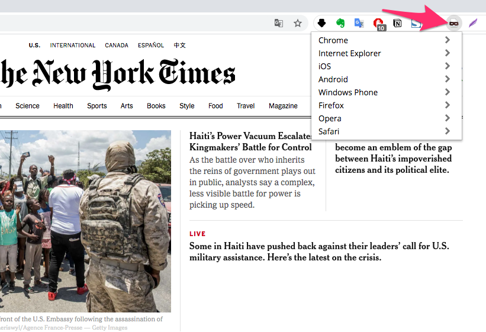Click the summary 'As the battle over who inherits'
The height and width of the screenshot is (332, 486).
click(x=252, y=182)
